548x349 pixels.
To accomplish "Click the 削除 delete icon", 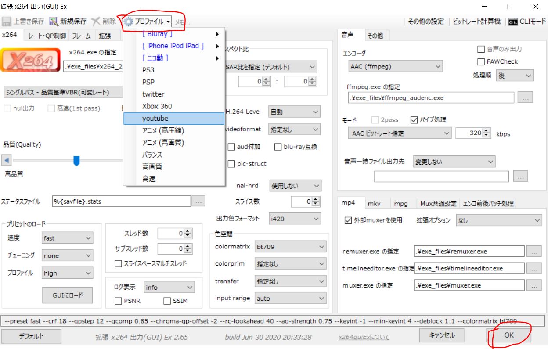I will coord(96,22).
